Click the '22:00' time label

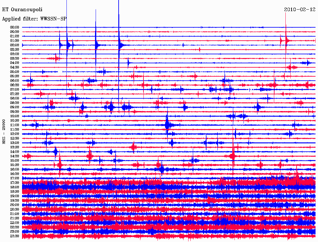point(14,222)
